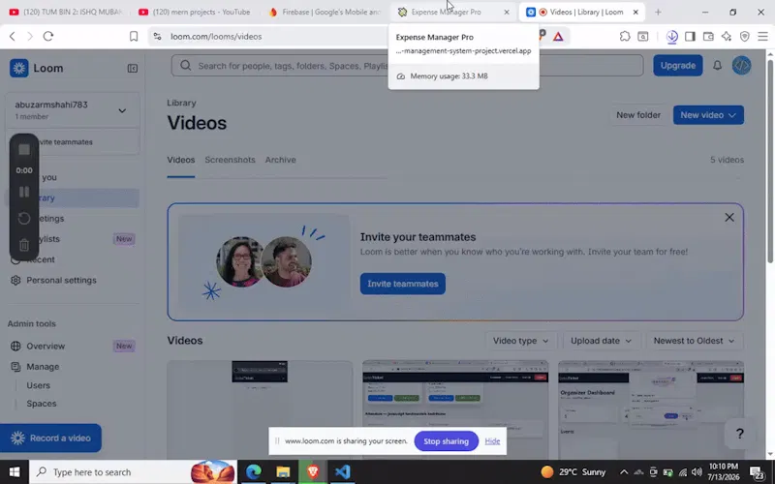This screenshot has width=775, height=484.
Task: Click the page vertical scrollbar
Action: (x=770, y=161)
